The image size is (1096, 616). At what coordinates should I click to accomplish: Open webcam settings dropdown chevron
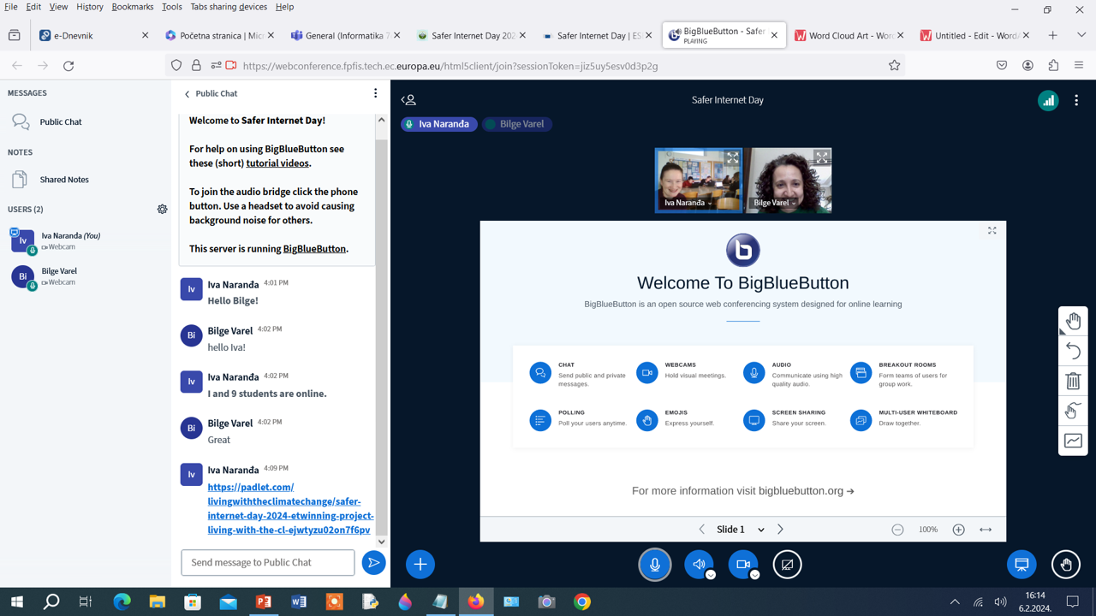coord(755,575)
